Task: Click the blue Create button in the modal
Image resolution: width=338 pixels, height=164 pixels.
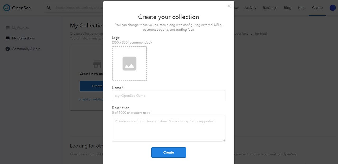Action: click(168, 152)
